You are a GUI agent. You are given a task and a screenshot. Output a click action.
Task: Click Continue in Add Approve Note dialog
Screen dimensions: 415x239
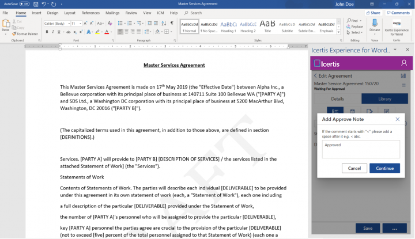(x=384, y=168)
